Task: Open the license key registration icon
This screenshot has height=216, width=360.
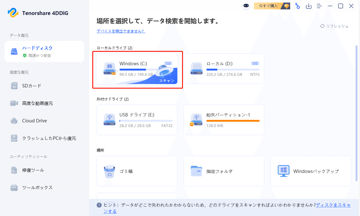Action: [297, 6]
